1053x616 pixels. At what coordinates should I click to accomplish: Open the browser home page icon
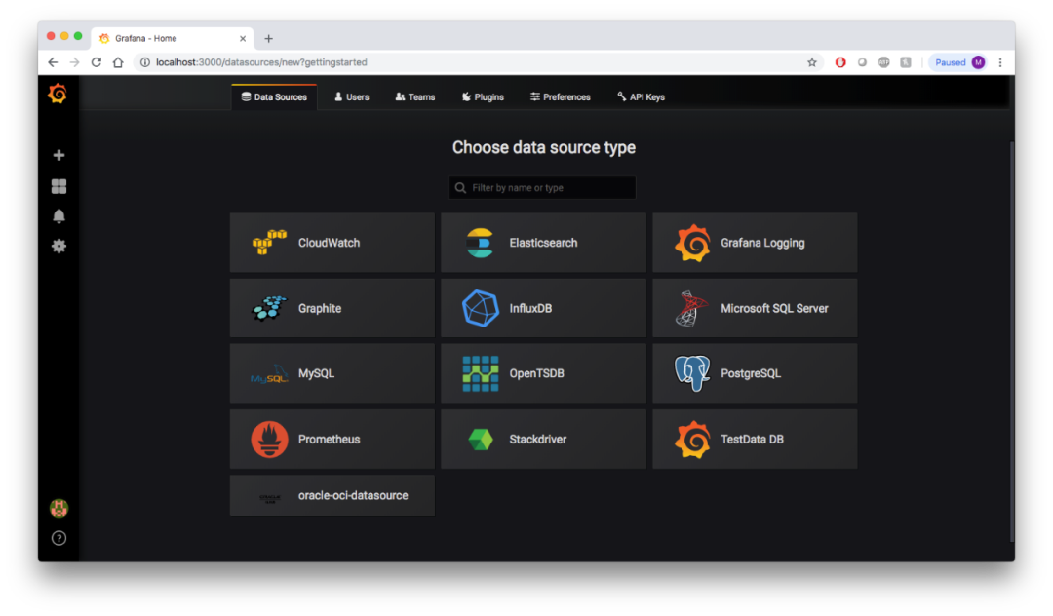pyautogui.click(x=118, y=62)
